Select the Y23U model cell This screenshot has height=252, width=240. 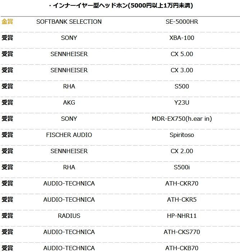(x=182, y=102)
